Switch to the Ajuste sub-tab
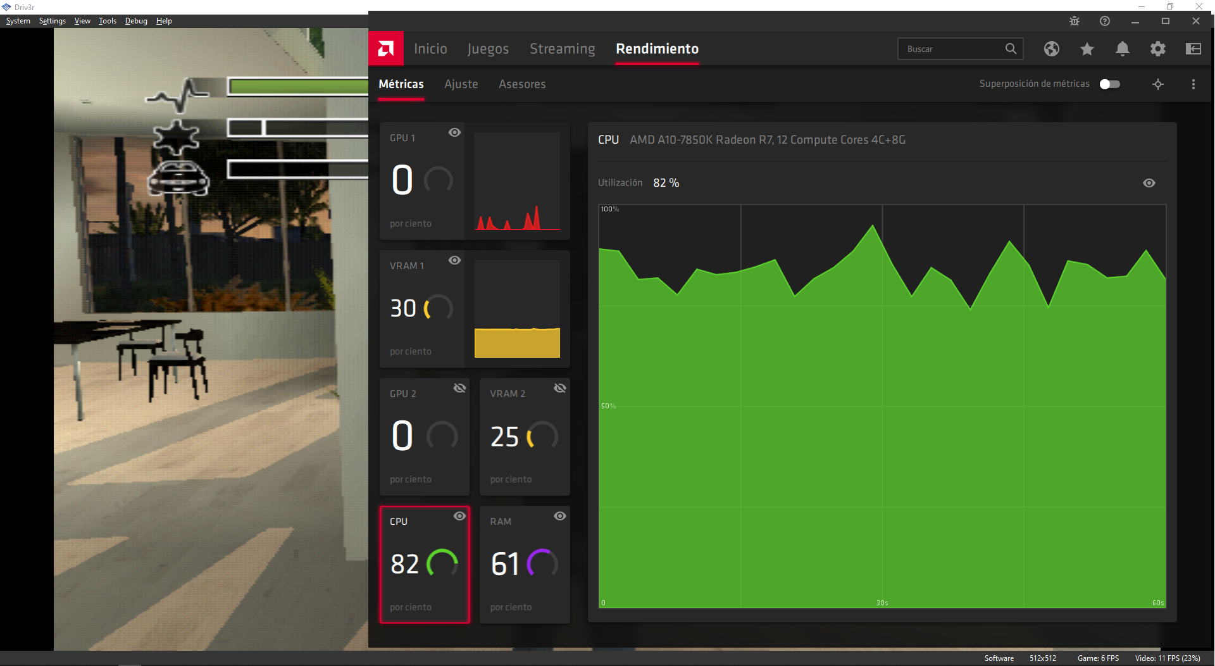This screenshot has height=666, width=1215. point(461,84)
